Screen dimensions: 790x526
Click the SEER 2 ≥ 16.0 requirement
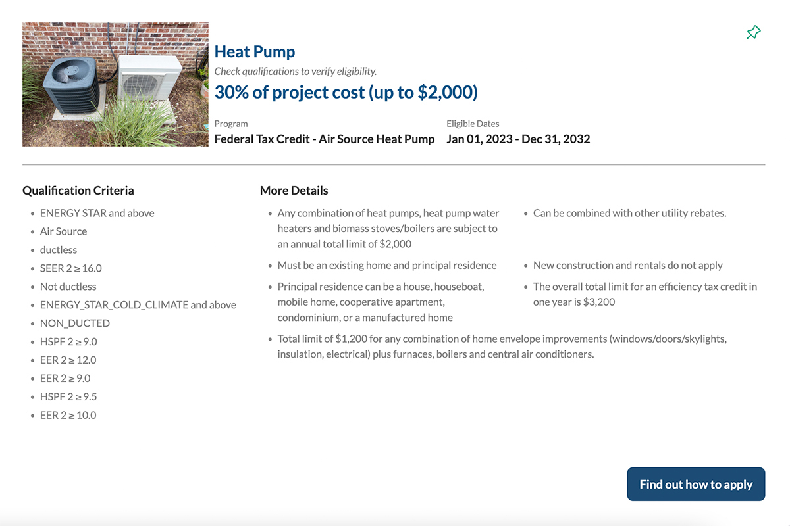click(68, 268)
